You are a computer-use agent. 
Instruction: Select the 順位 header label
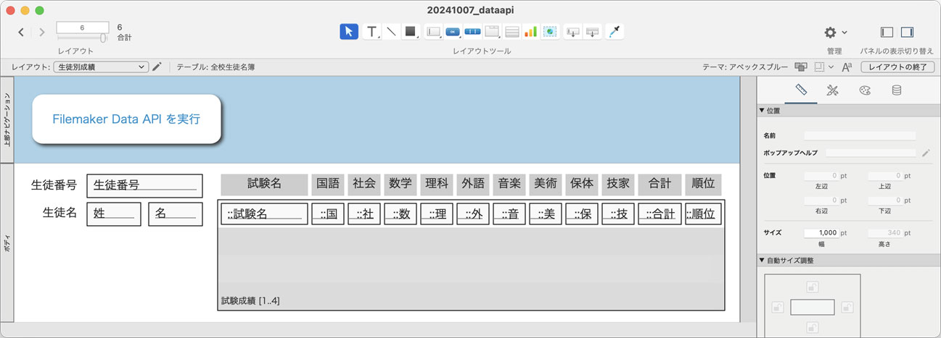[703, 184]
